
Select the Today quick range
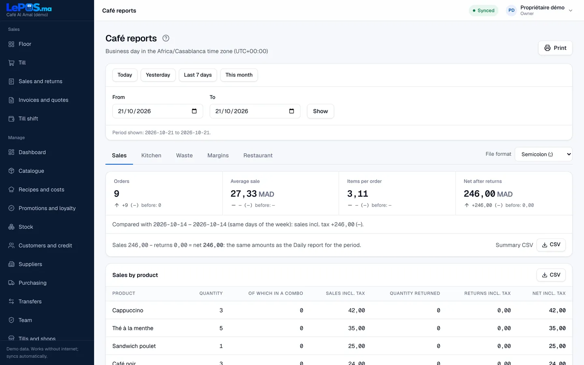point(125,75)
